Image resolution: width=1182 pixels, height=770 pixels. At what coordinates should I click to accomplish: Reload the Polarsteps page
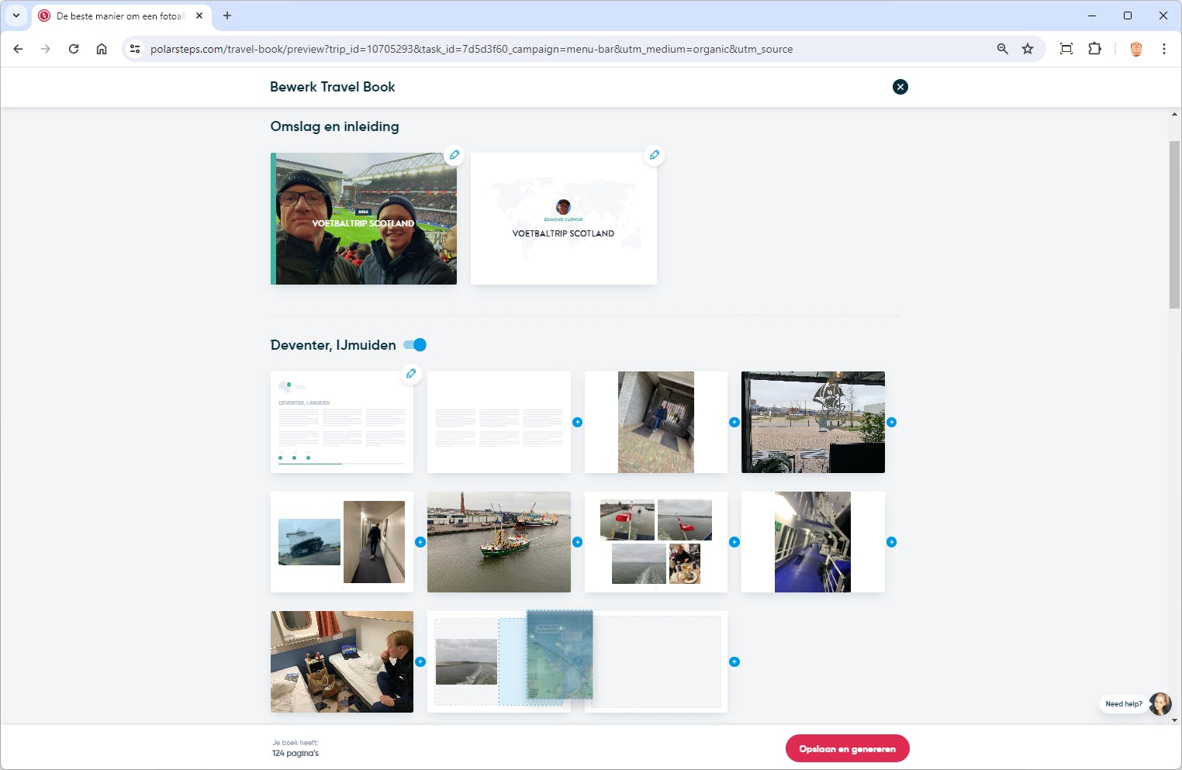[74, 49]
